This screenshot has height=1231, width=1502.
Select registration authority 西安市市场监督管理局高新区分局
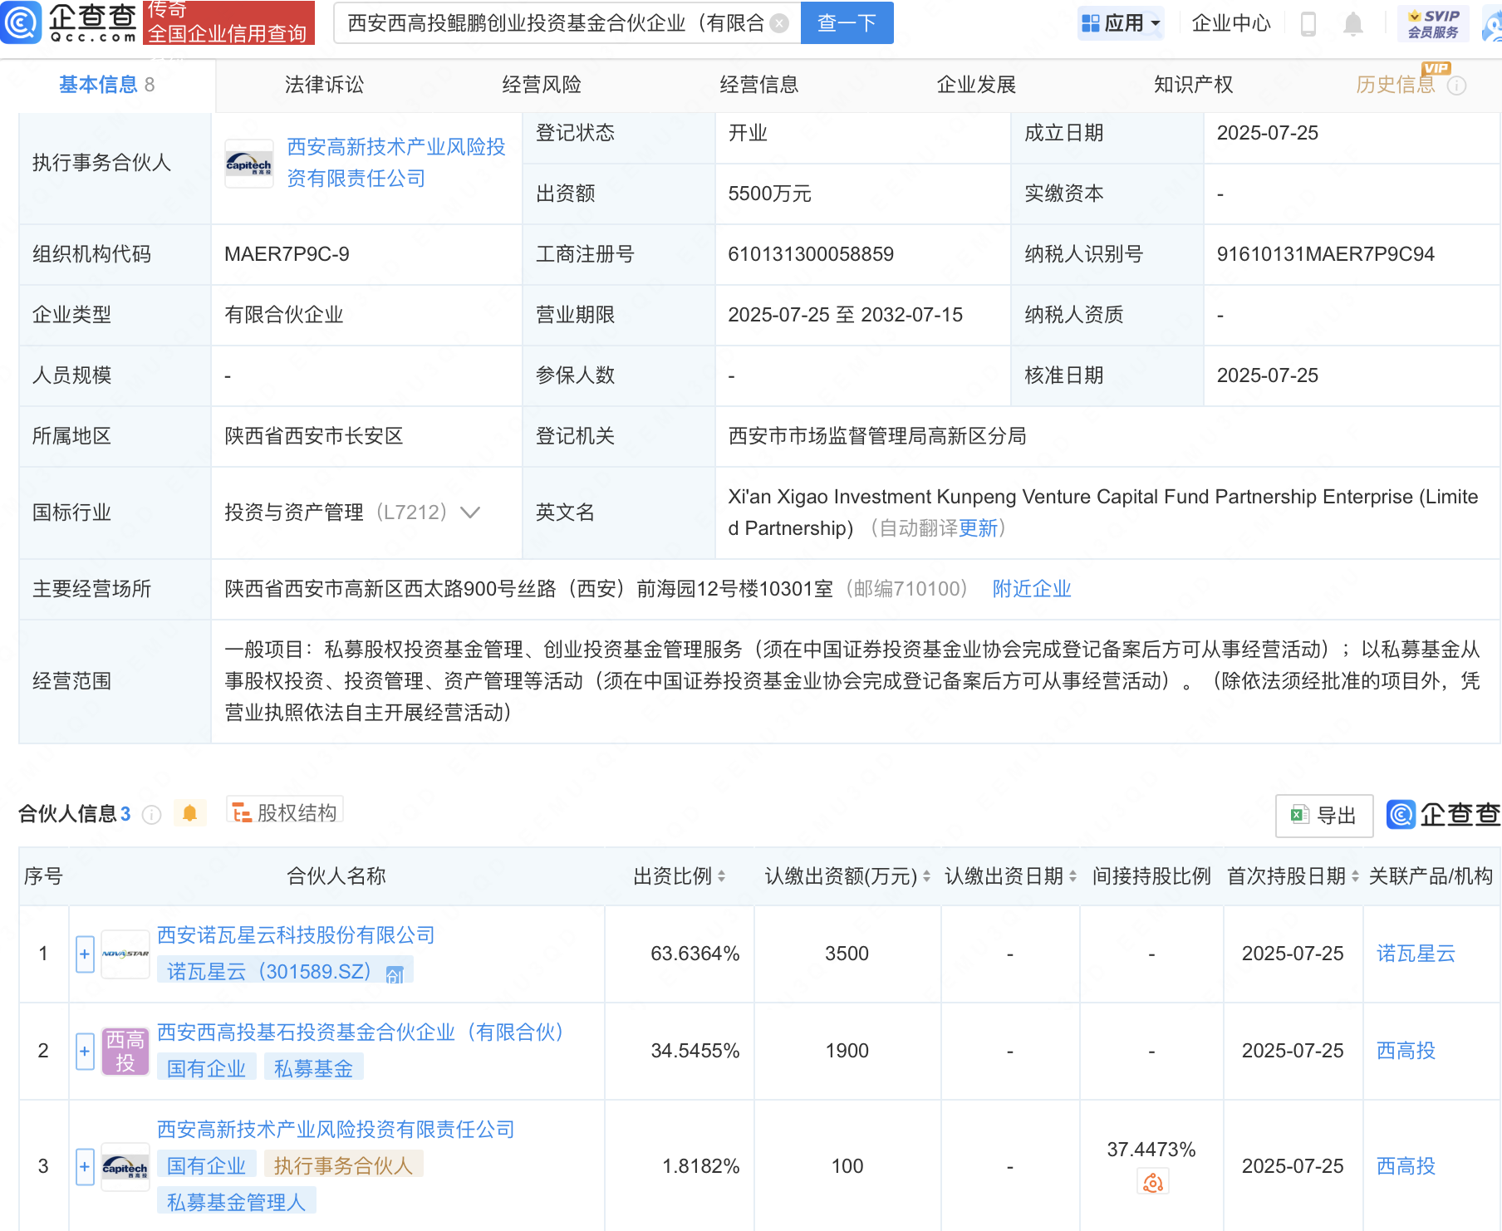pyautogui.click(x=877, y=436)
